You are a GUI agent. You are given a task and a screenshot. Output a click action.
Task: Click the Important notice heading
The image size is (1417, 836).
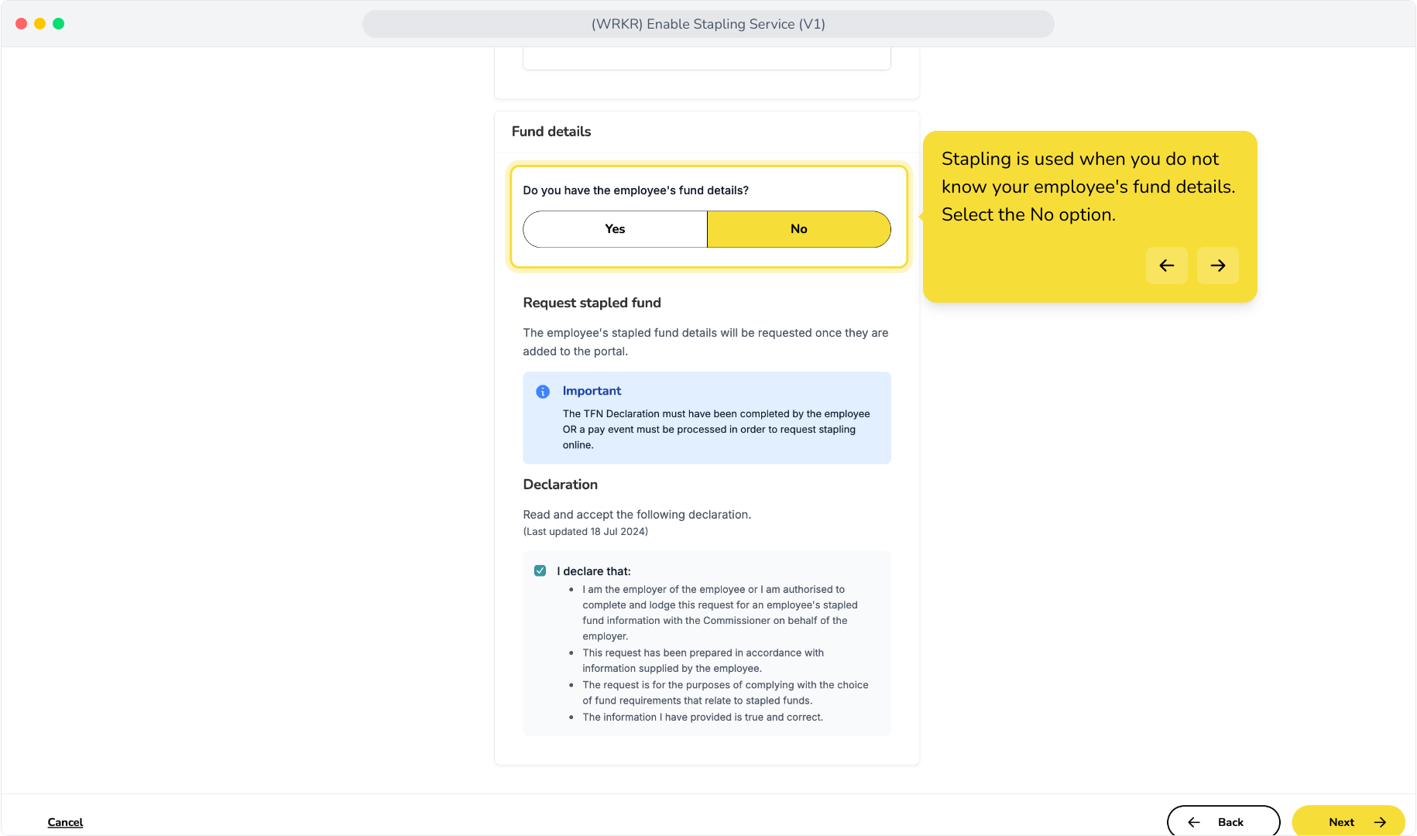[592, 391]
